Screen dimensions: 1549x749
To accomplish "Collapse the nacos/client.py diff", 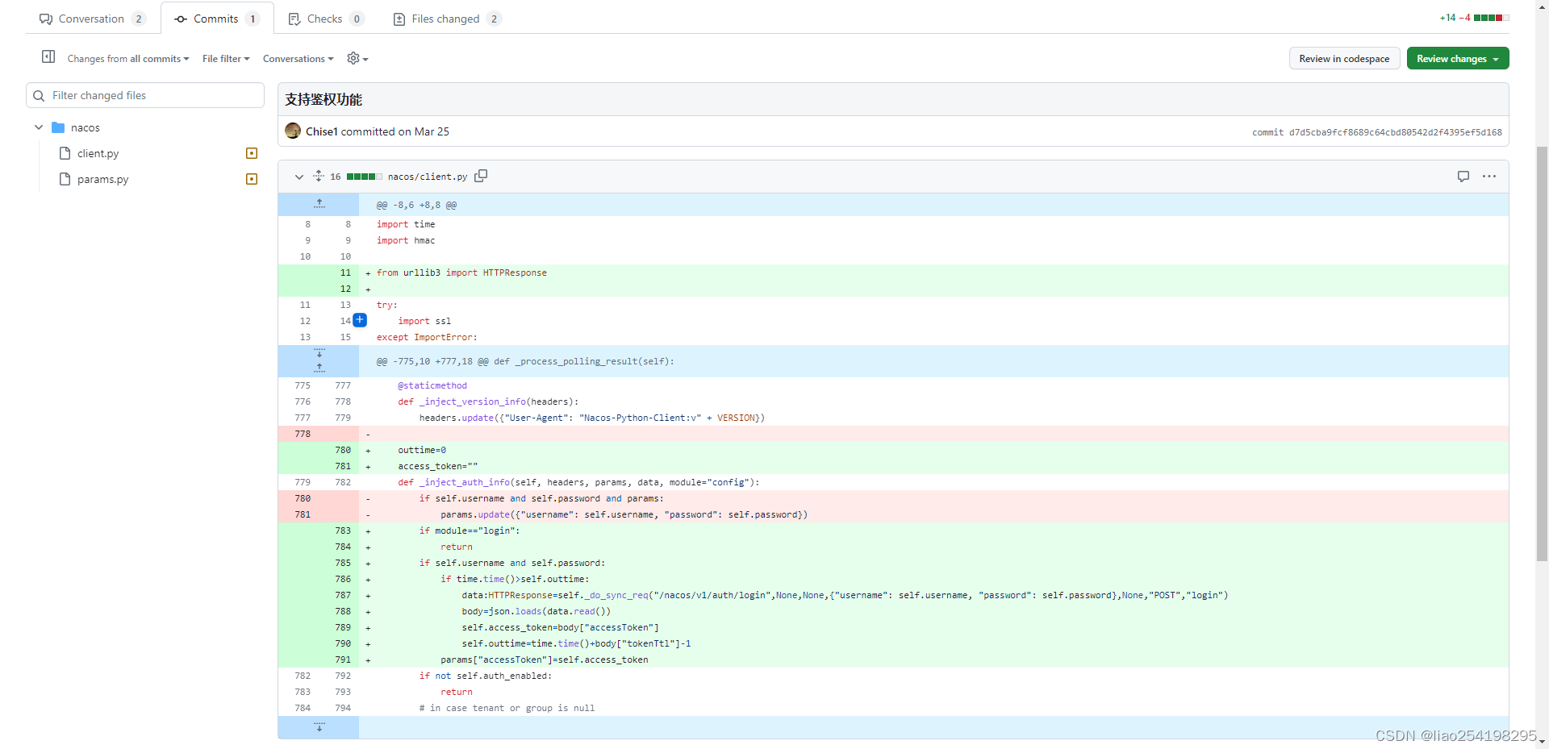I will (299, 177).
